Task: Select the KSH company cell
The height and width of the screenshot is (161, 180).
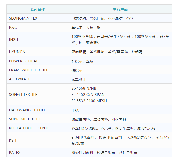Action: pos(38,140)
